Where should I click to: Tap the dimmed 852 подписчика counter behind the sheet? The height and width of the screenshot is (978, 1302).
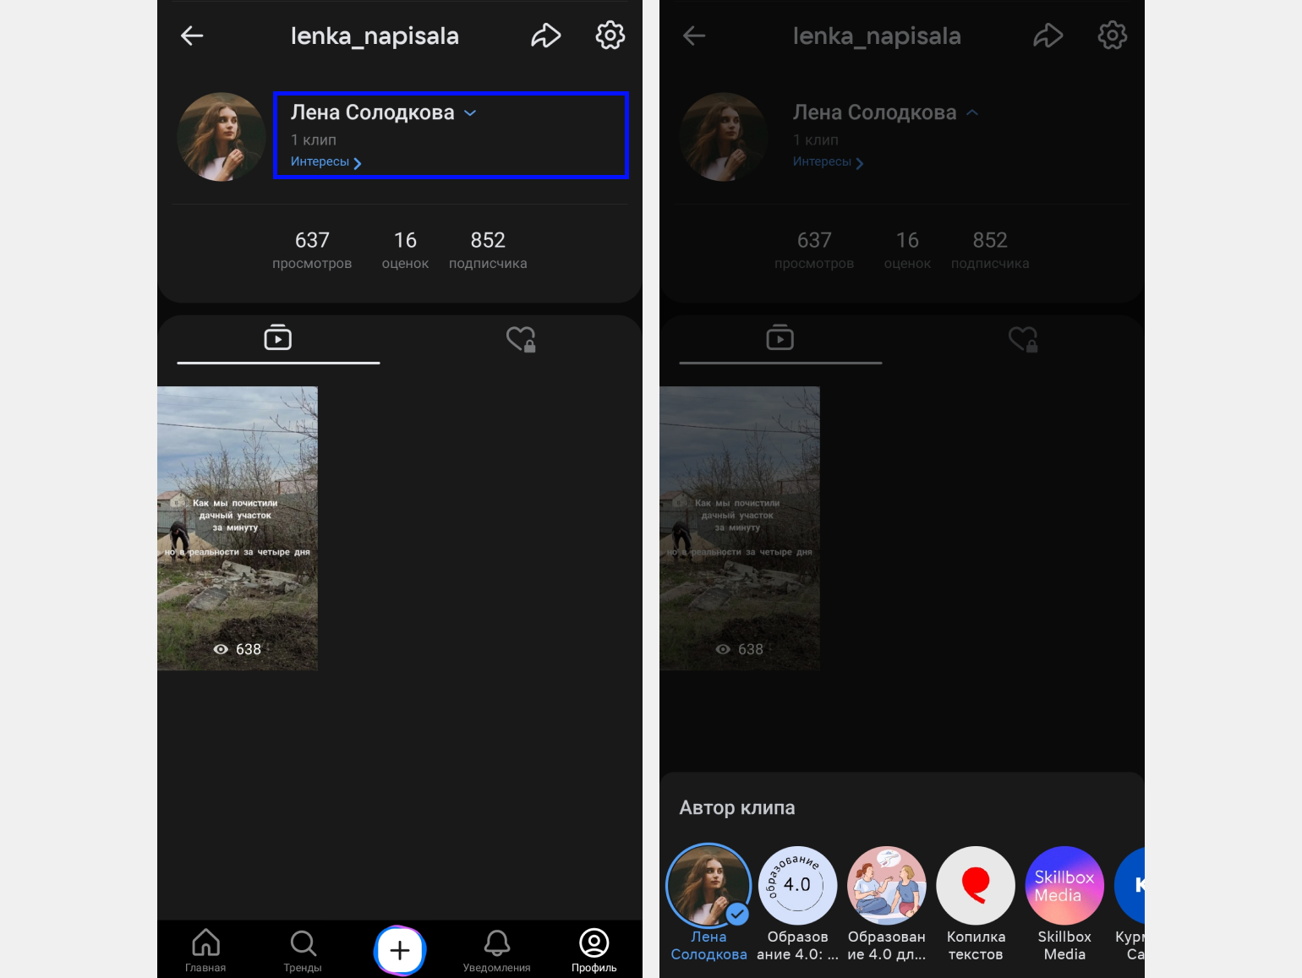990,250
